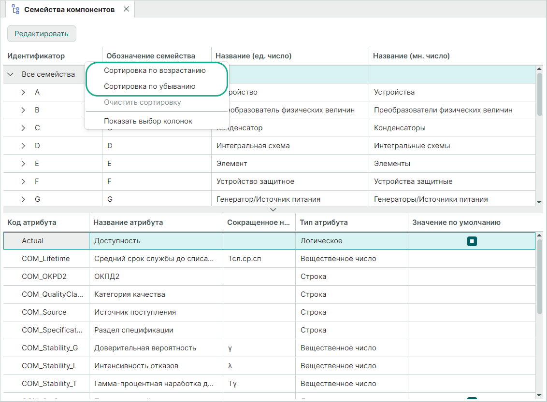Screen dimensions: 547x402
Task: Toggle the Actual default value checkbox
Action: click(x=472, y=241)
